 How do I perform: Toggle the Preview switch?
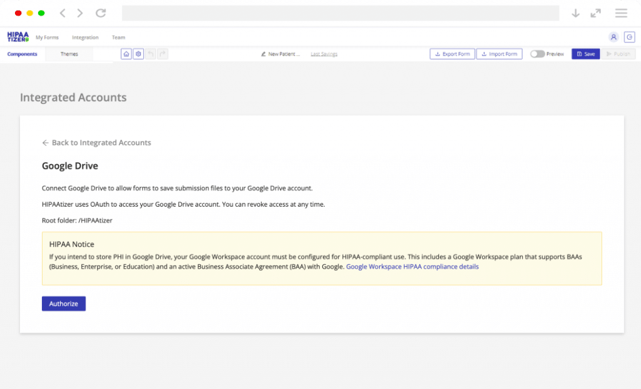coord(537,54)
